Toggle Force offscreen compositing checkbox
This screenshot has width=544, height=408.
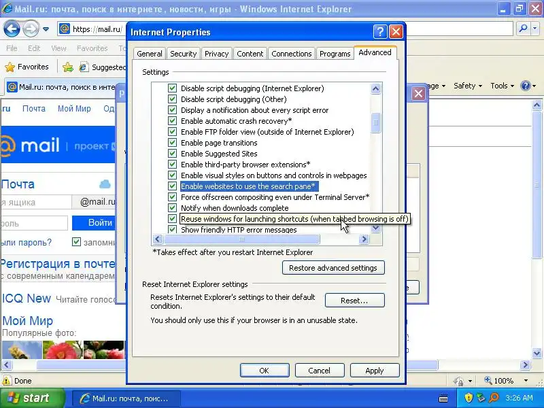click(173, 197)
